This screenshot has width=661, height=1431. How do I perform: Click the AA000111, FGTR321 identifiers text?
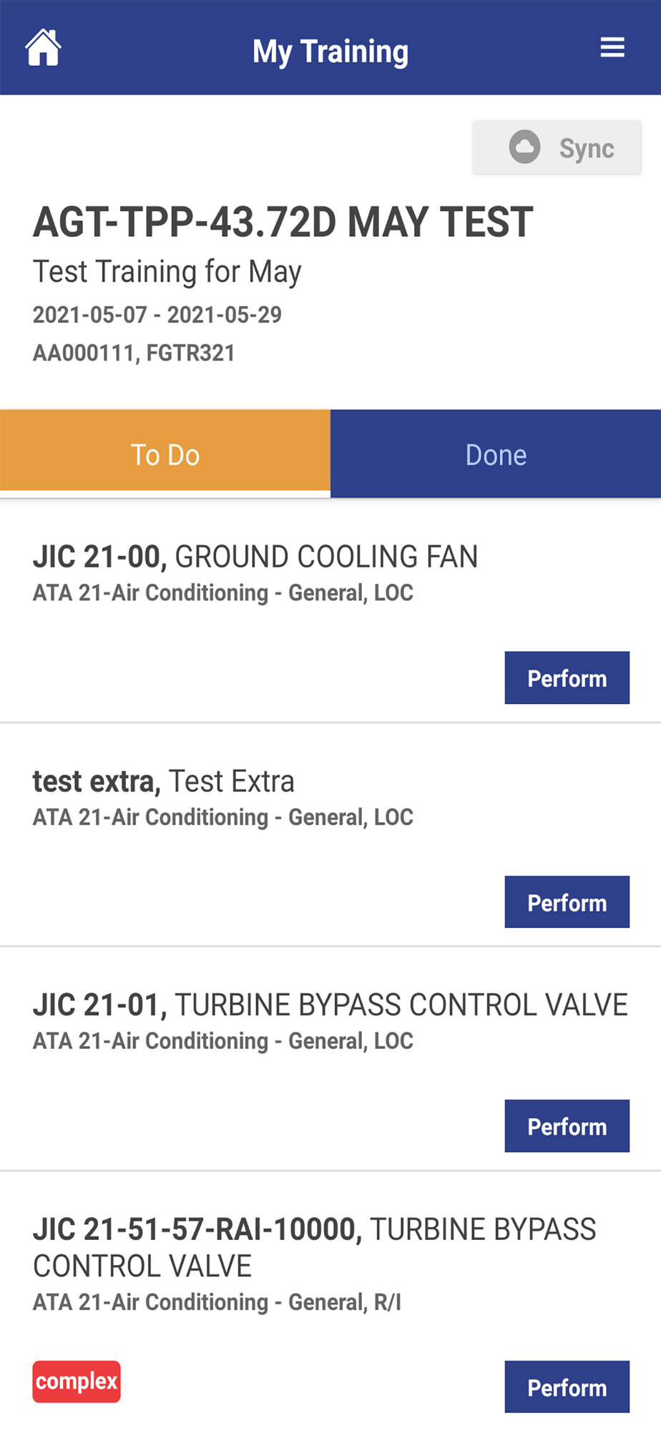click(134, 353)
